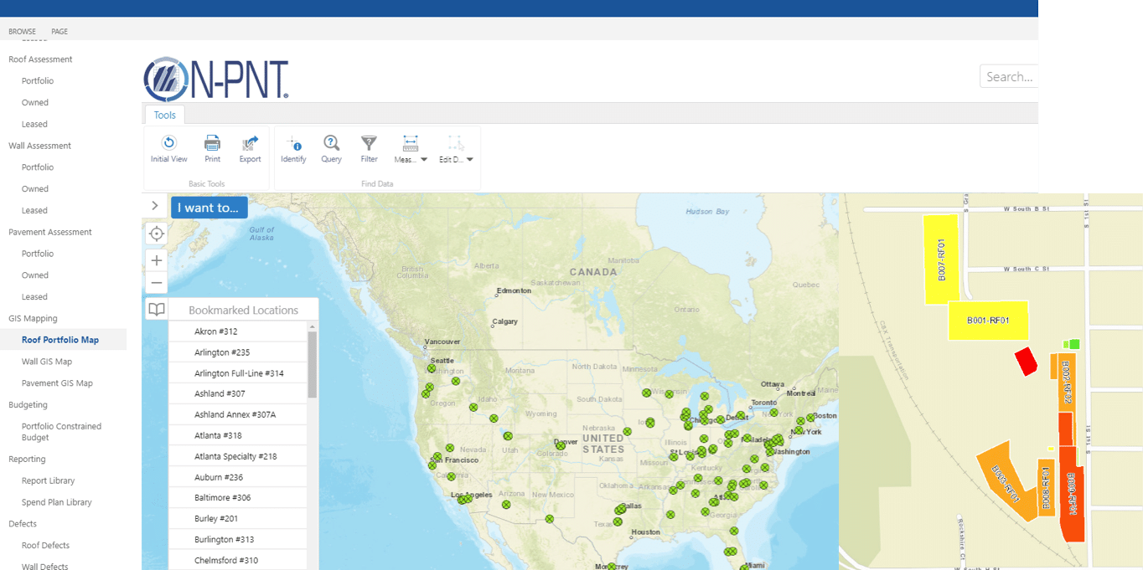Select the Identify tool
This screenshot has width=1143, height=570.
(293, 143)
